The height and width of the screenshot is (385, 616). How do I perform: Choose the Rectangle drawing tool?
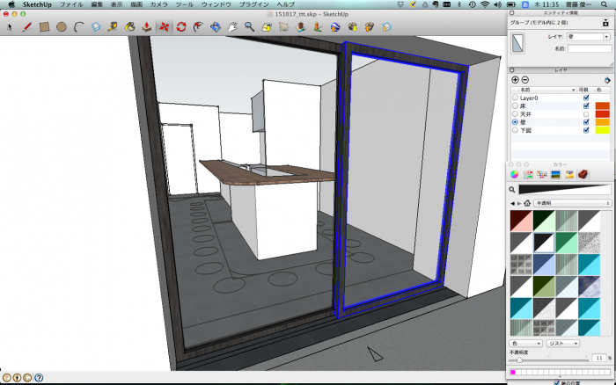tap(43, 26)
